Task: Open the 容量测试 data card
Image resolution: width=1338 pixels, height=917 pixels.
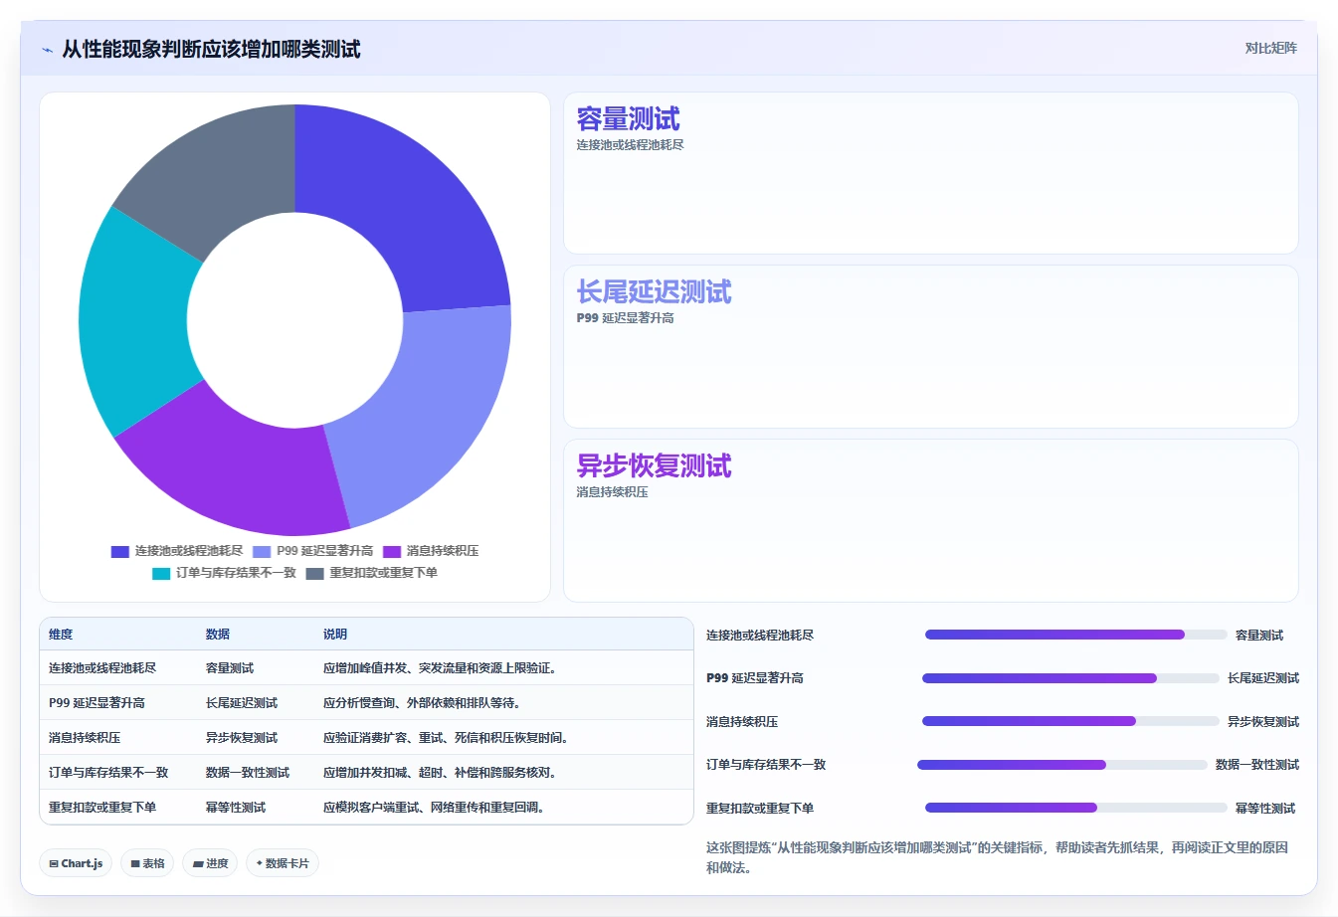Action: click(930, 173)
